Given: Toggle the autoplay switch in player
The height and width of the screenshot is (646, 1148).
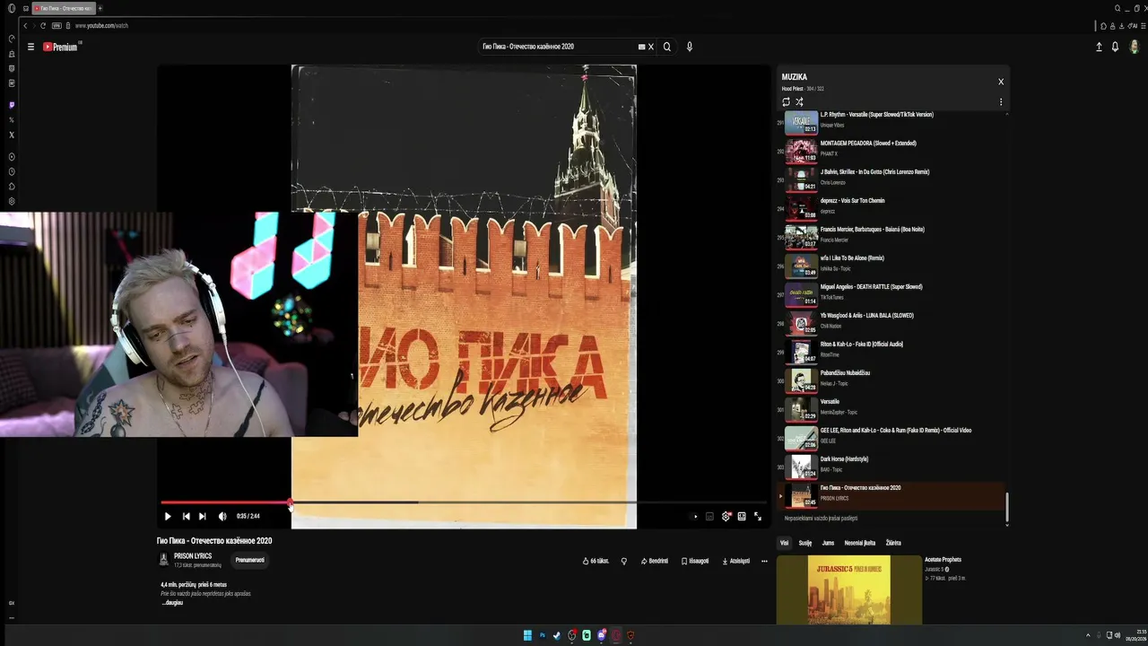Looking at the screenshot, I should 695,516.
